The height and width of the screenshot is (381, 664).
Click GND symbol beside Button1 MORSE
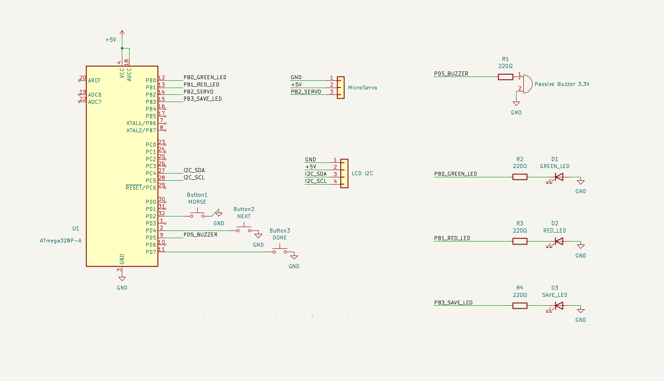tap(219, 213)
